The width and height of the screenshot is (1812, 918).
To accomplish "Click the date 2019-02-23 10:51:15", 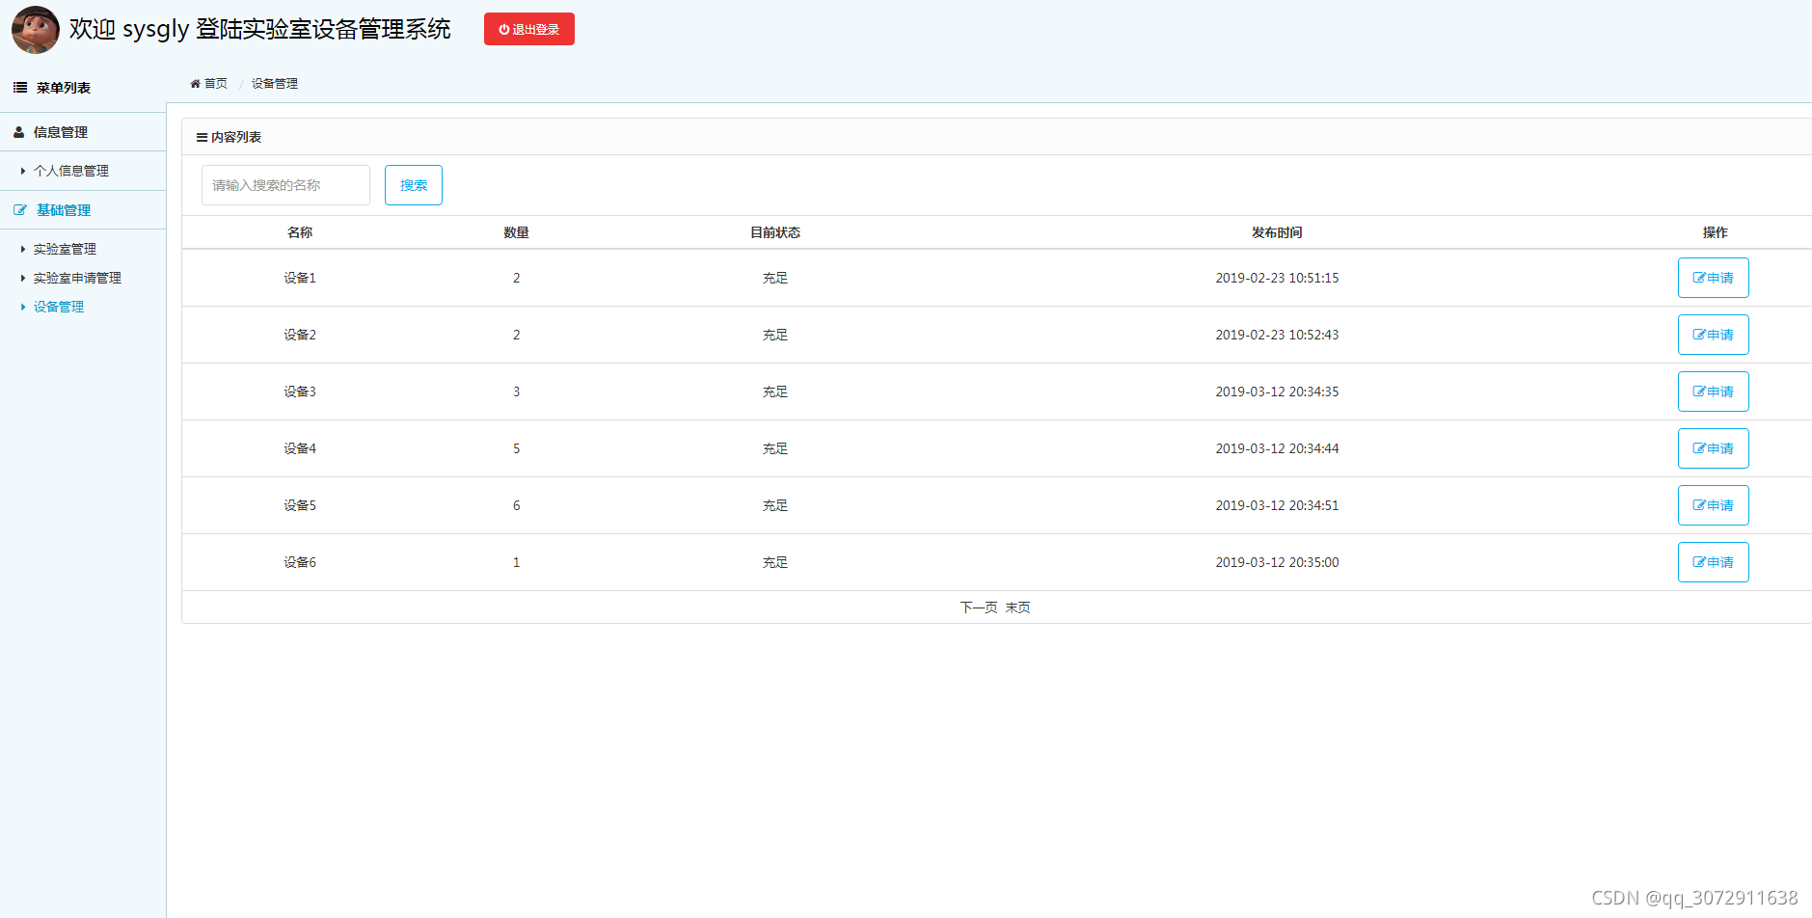I will [1277, 278].
